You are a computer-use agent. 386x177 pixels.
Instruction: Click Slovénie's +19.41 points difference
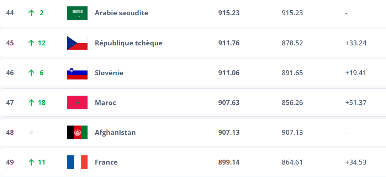tap(355, 73)
